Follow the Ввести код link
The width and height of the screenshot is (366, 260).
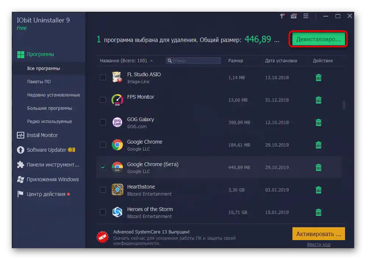(319, 245)
